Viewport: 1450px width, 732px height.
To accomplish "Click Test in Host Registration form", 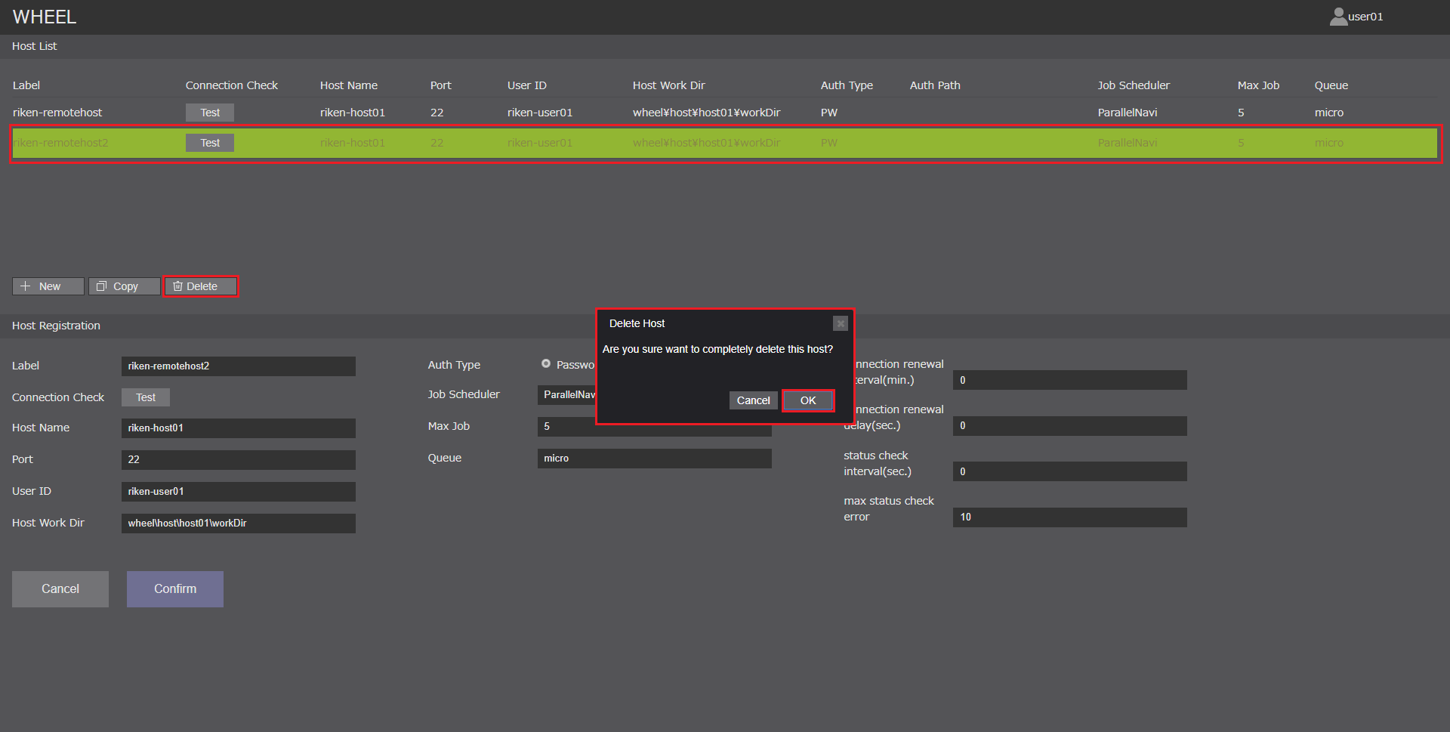I will pyautogui.click(x=146, y=397).
